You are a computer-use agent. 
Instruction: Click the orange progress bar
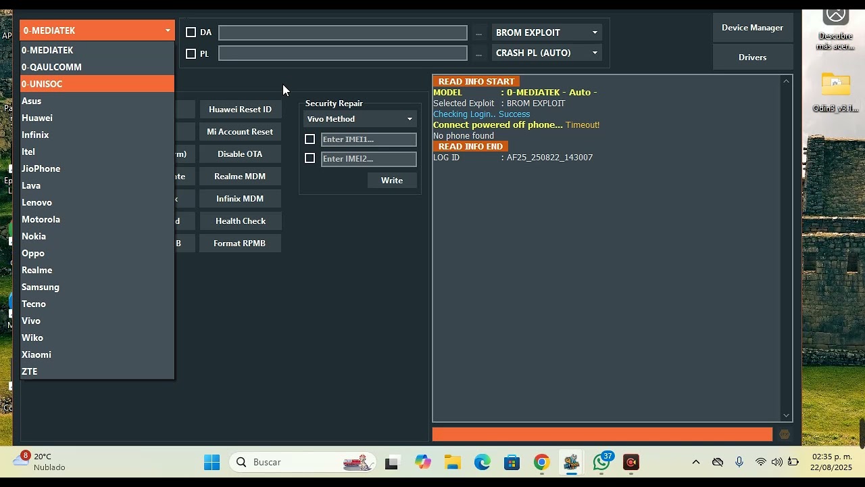(602, 434)
